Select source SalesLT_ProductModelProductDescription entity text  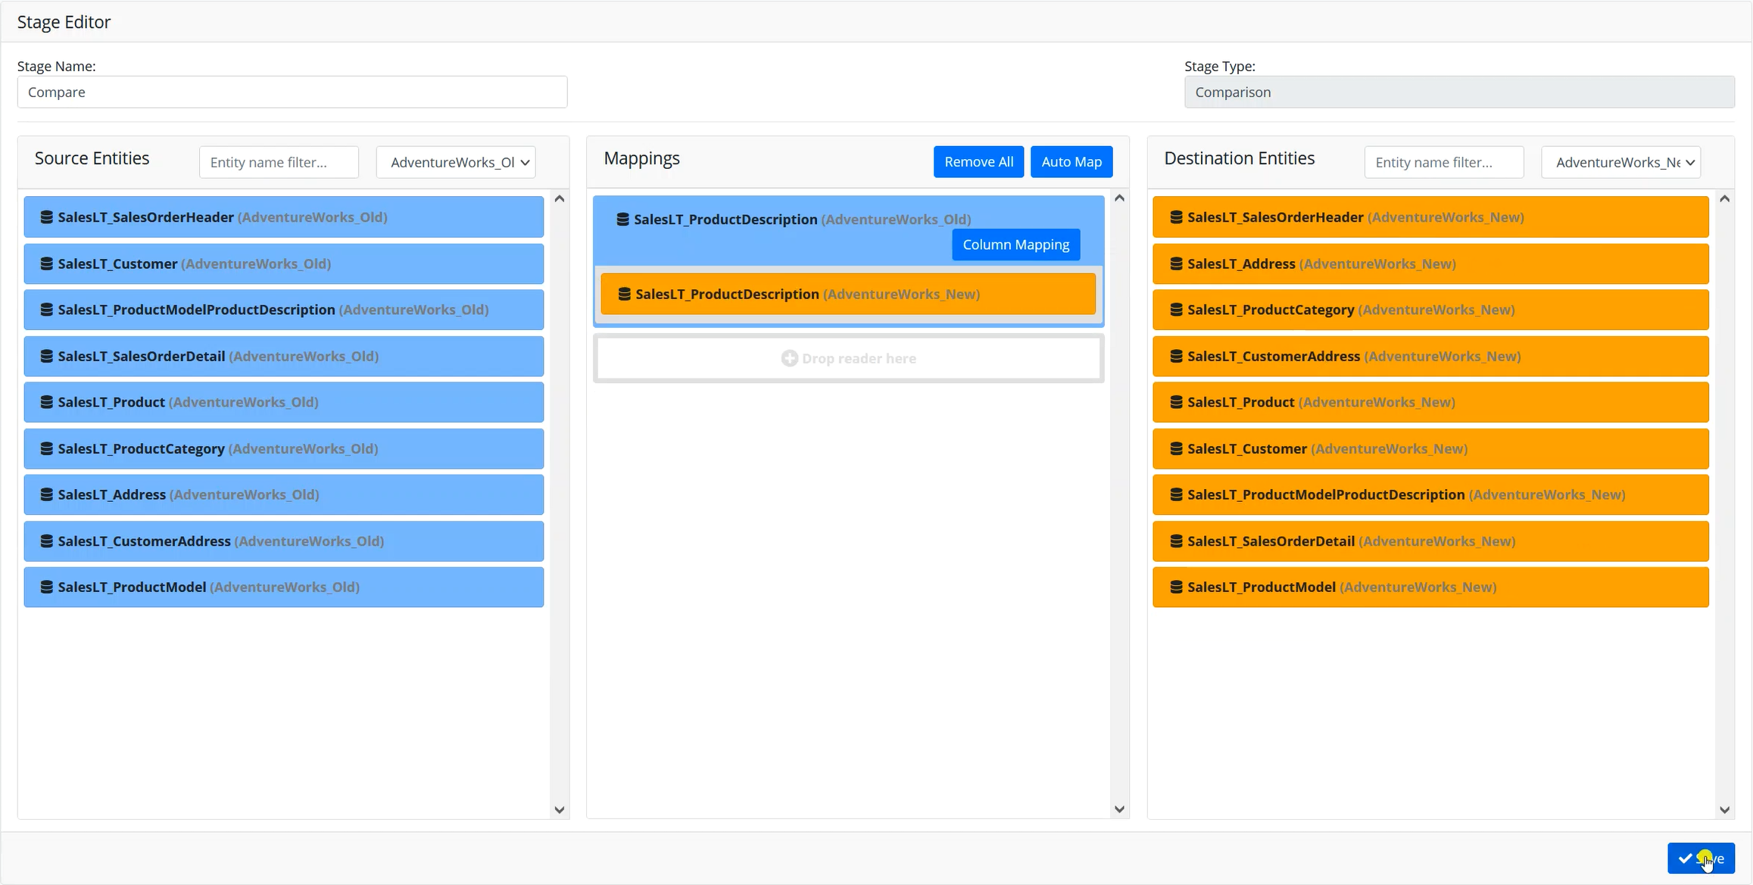click(273, 310)
